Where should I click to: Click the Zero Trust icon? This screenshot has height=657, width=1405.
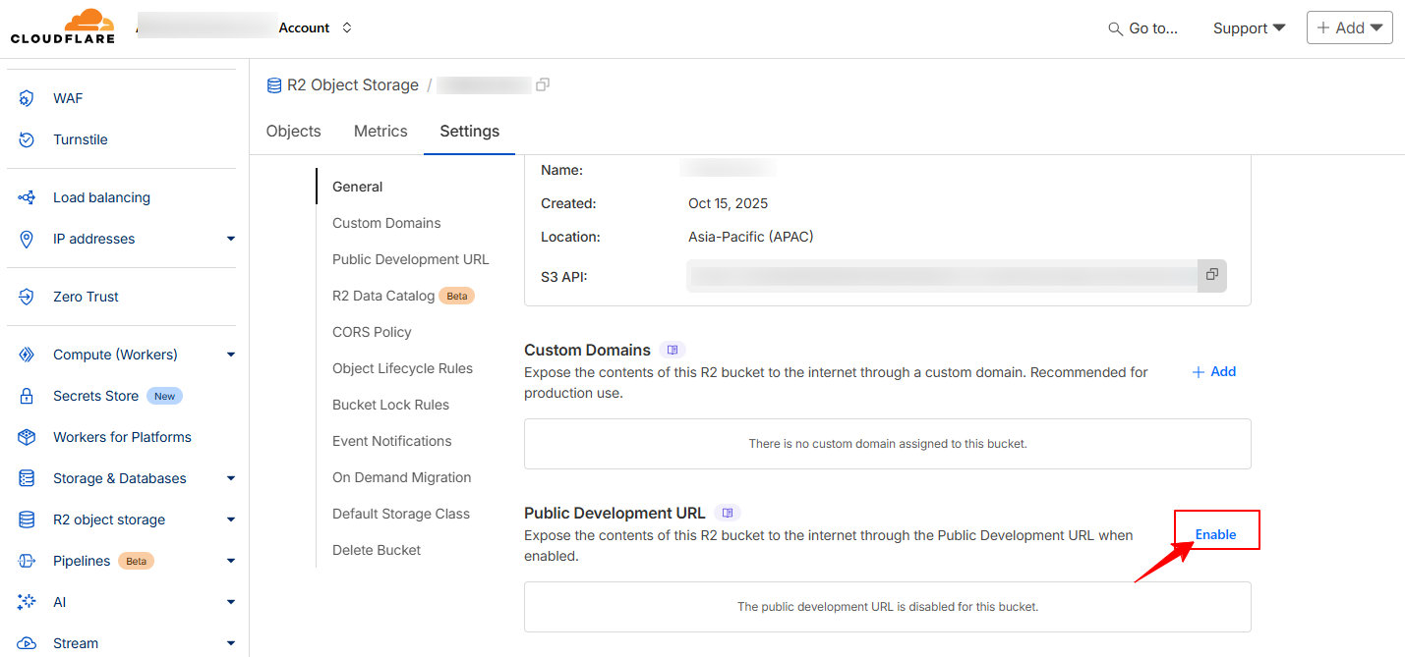28,297
